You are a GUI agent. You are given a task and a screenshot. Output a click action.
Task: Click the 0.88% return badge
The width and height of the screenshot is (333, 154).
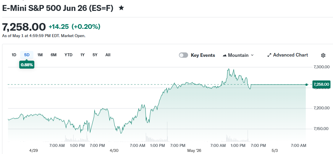pyautogui.click(x=27, y=65)
